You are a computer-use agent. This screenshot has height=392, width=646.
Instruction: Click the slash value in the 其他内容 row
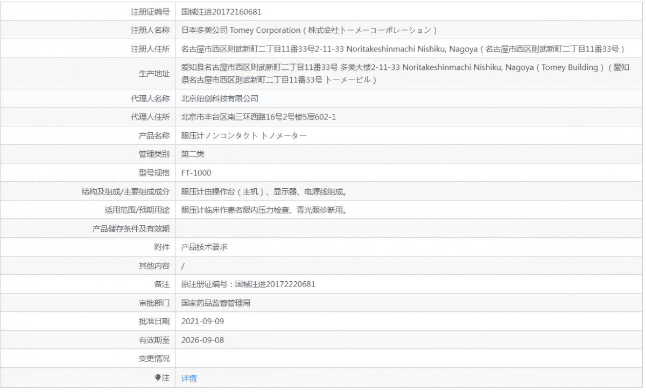(x=183, y=266)
